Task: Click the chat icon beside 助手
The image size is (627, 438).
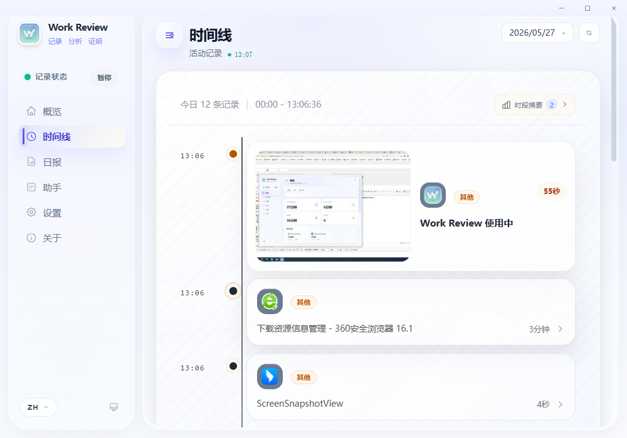Action: pos(31,187)
